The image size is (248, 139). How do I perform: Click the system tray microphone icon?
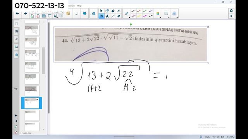coord(201,137)
